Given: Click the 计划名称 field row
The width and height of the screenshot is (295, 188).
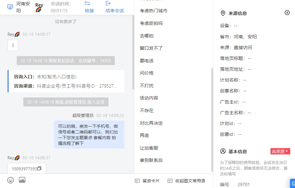Looking at the screenshot, I should [x=233, y=80].
